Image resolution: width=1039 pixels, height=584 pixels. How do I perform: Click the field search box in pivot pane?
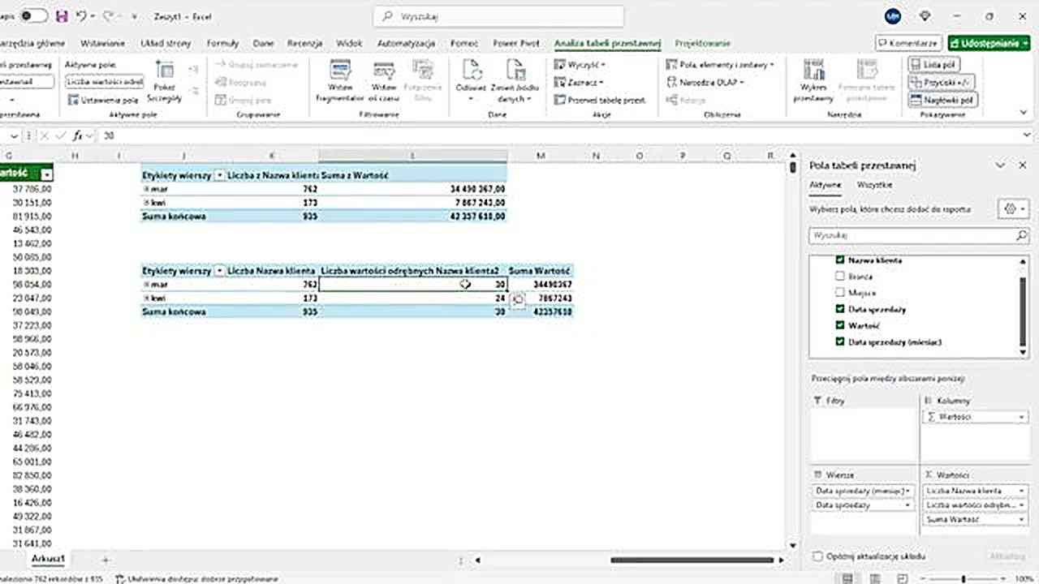click(x=913, y=235)
